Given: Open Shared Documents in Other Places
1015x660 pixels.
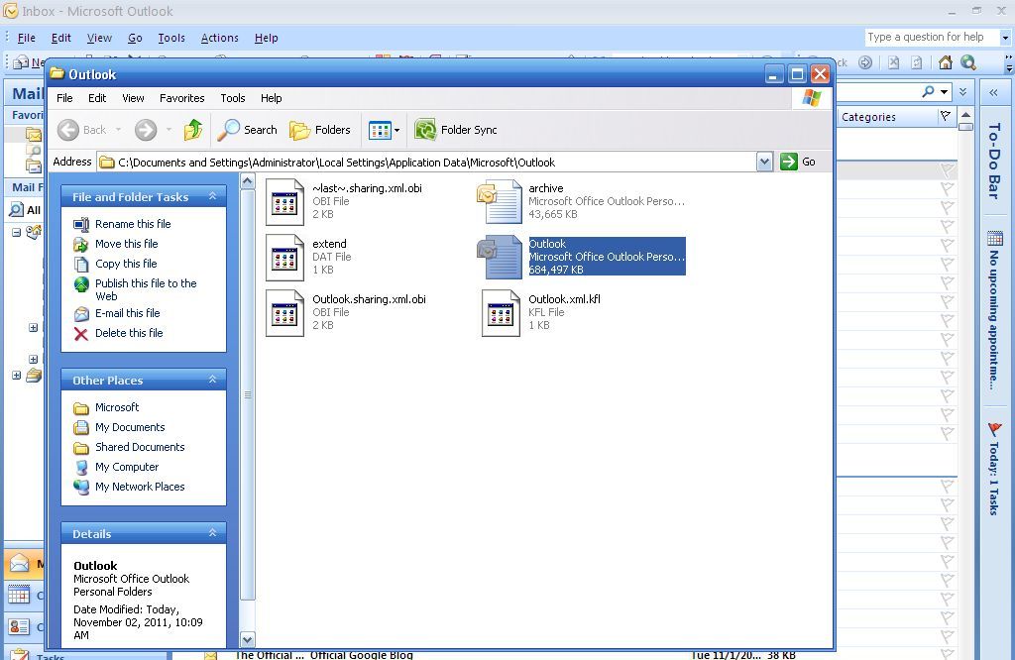Looking at the screenshot, I should [x=140, y=447].
